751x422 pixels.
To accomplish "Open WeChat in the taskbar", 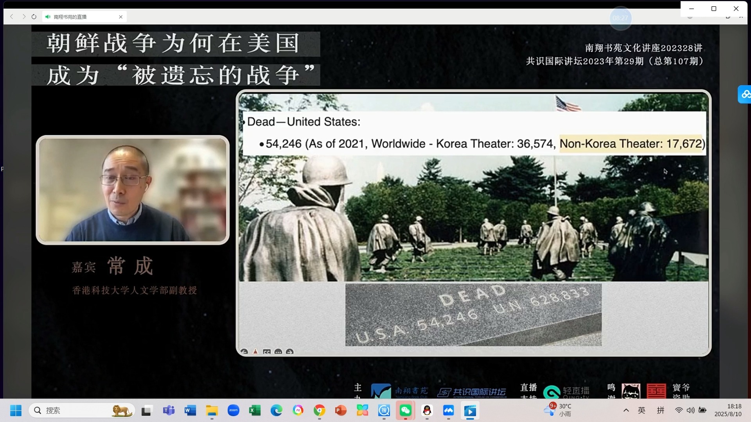I will click(405, 410).
